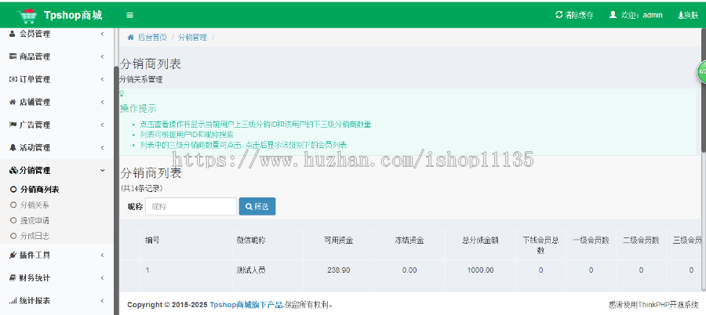Click the 编号 column header

click(152, 241)
